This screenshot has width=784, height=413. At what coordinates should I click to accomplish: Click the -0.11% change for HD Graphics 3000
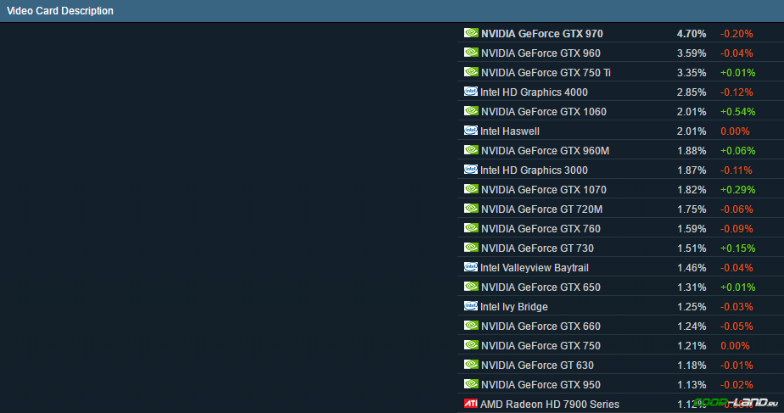pos(736,170)
